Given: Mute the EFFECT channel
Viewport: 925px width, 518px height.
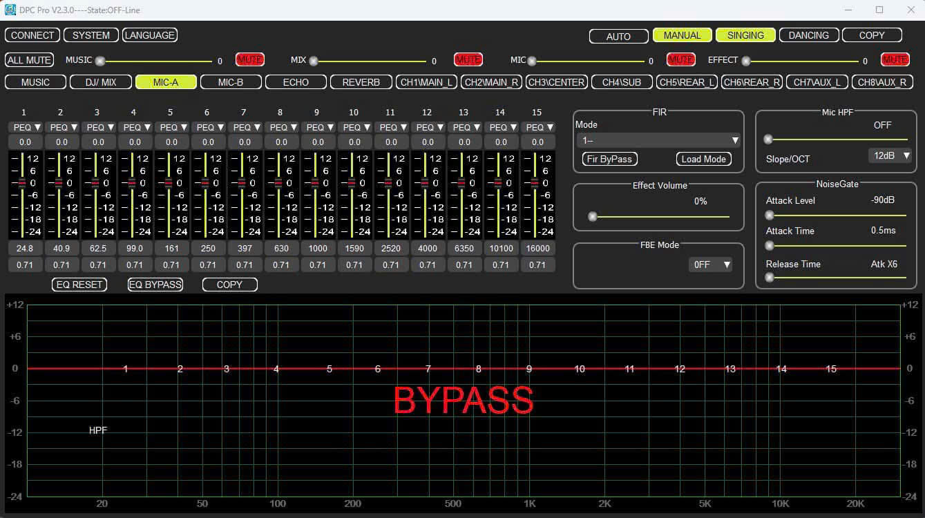Looking at the screenshot, I should [895, 60].
